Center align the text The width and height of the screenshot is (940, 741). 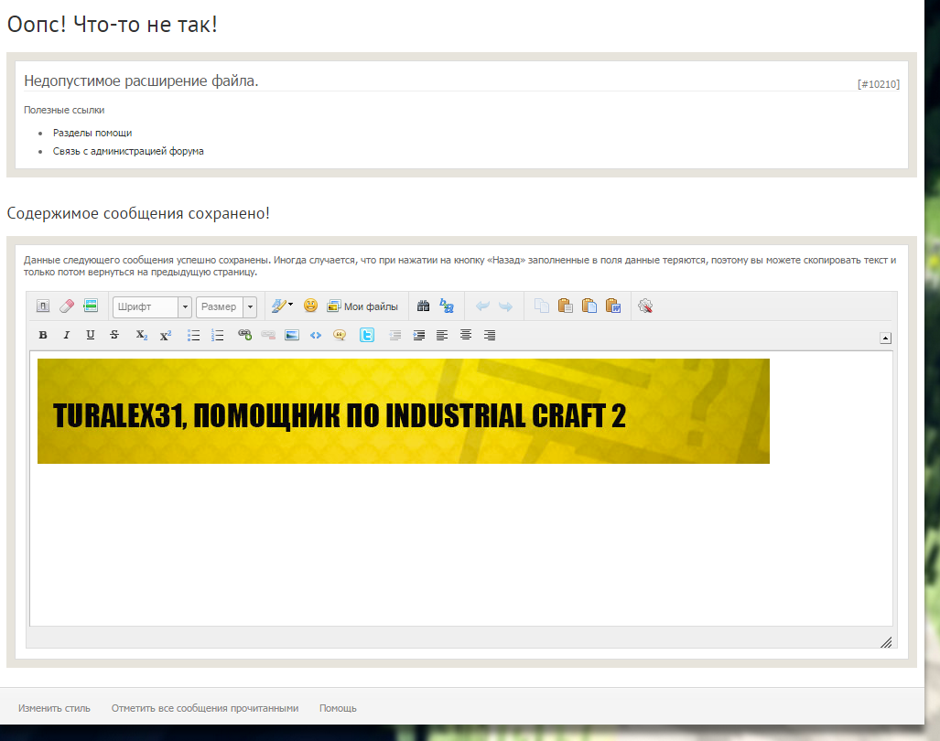tap(466, 335)
